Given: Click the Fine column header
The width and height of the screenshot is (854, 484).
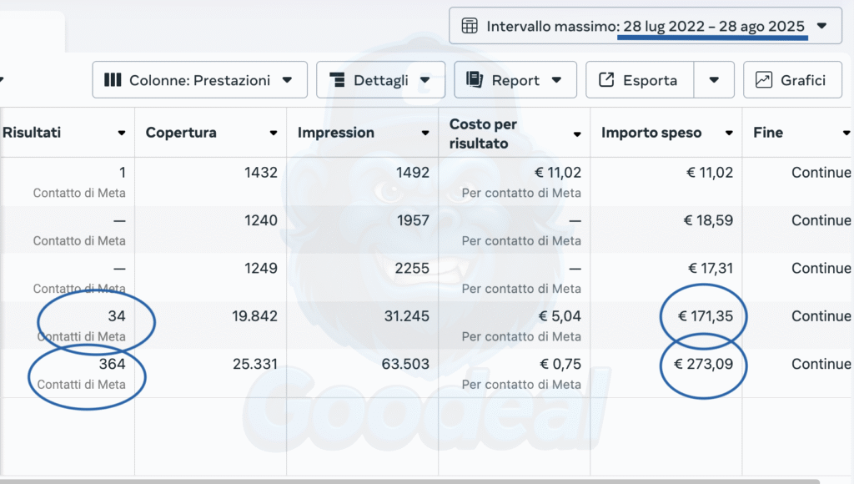Looking at the screenshot, I should click(x=767, y=133).
